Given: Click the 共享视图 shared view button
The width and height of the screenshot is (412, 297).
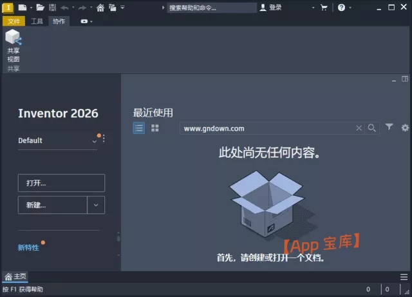Looking at the screenshot, I should [14, 46].
